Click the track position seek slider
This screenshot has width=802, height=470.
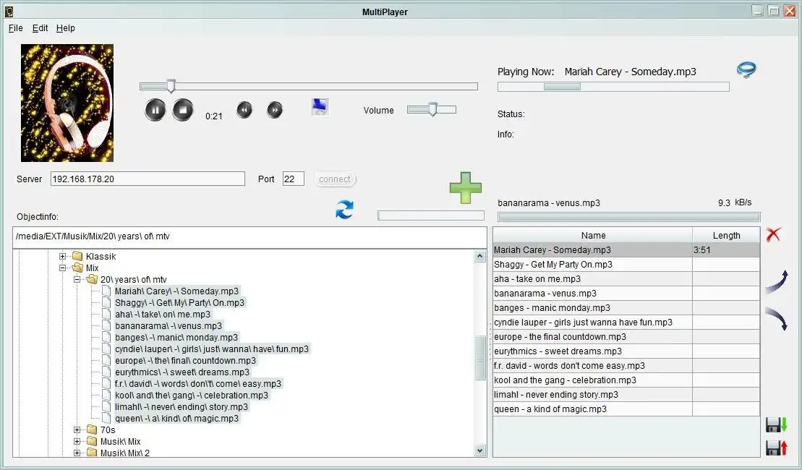309,87
